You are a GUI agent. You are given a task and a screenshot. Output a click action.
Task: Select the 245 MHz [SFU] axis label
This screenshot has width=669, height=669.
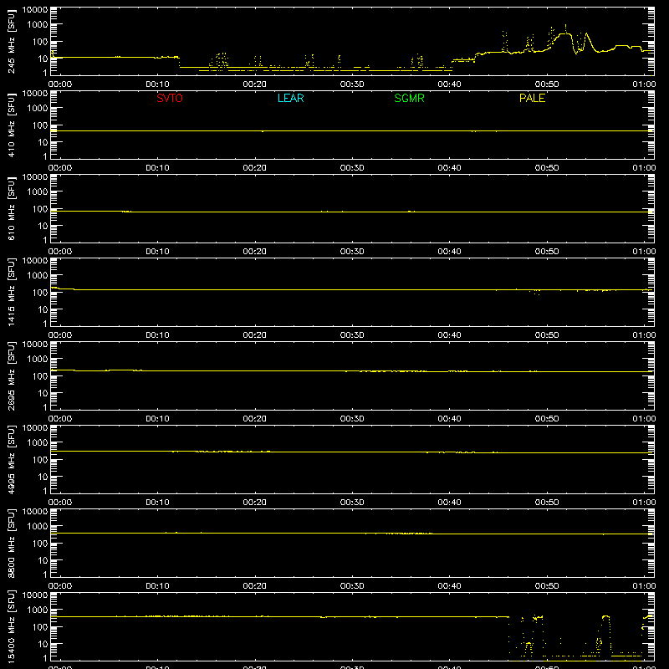[x=11, y=42]
